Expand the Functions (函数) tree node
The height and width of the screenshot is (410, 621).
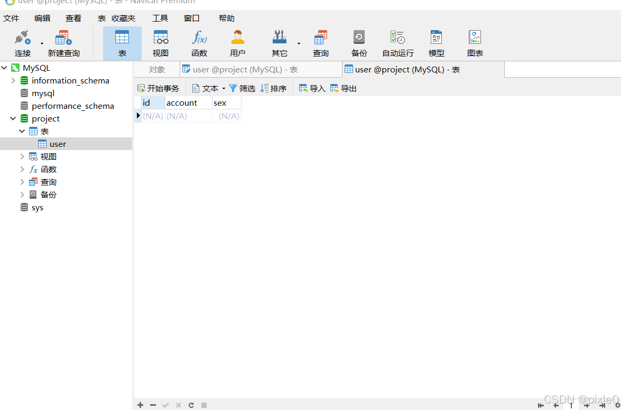22,170
